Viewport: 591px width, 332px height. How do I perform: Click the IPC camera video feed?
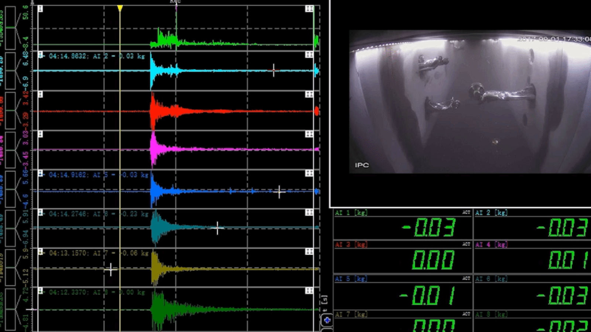point(469,101)
